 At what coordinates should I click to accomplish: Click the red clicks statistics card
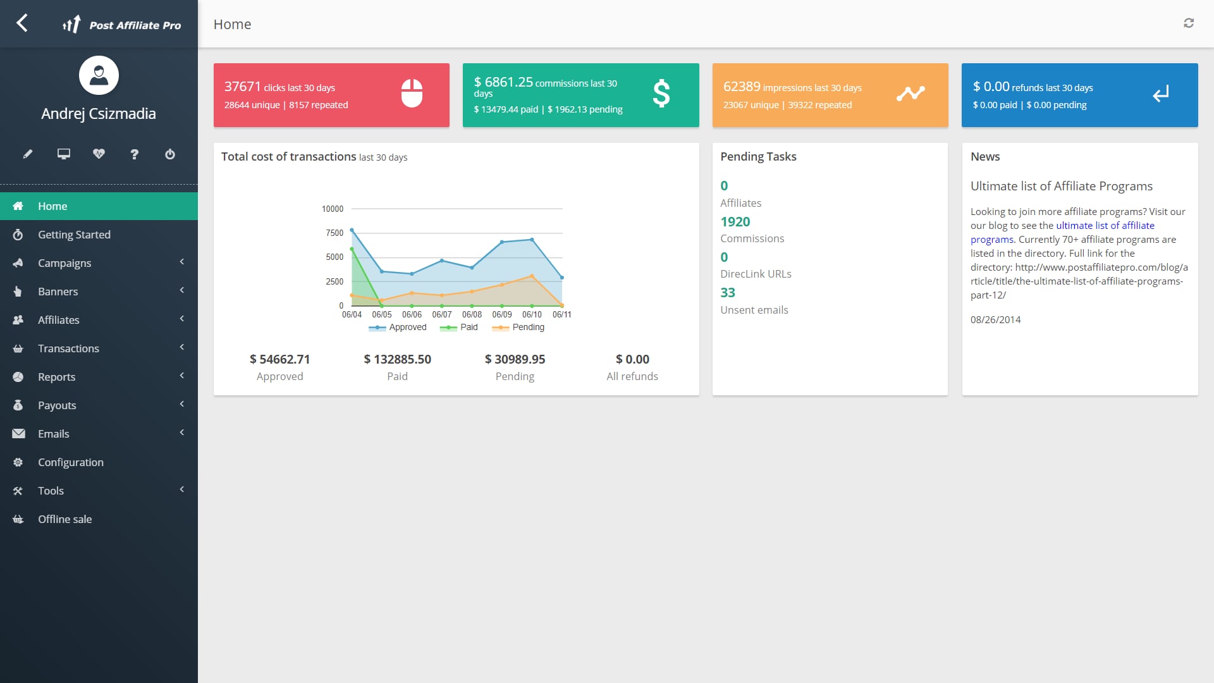(x=331, y=95)
